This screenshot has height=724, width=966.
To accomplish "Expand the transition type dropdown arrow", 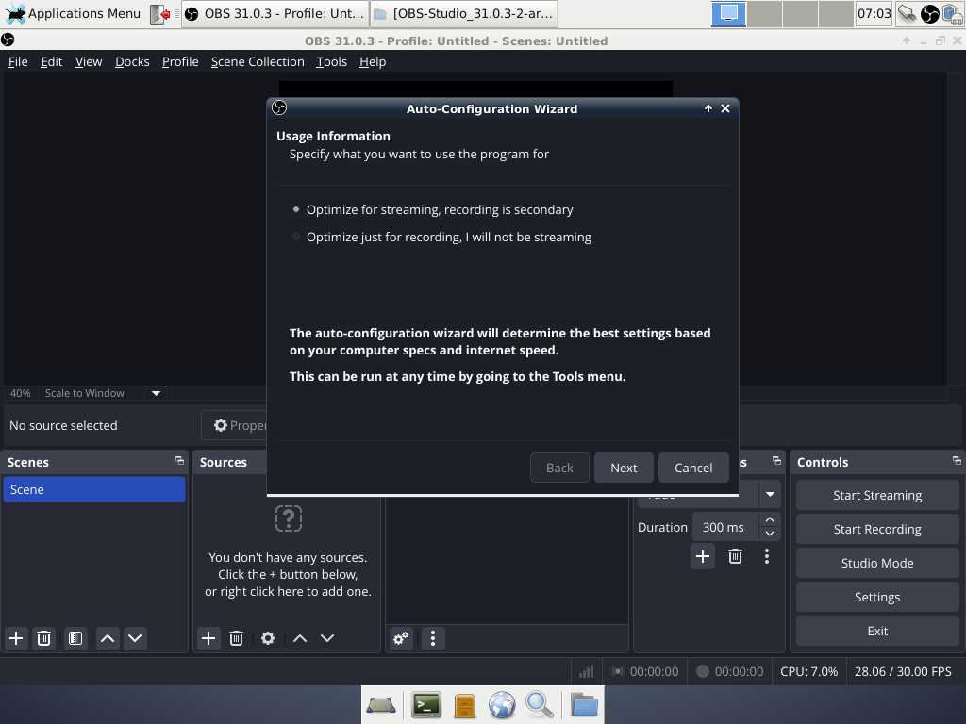I will pyautogui.click(x=770, y=494).
